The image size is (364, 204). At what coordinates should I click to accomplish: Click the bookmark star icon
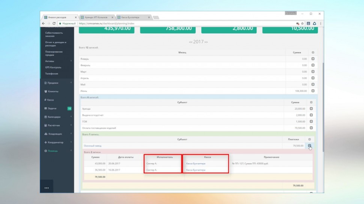[x=302, y=23]
